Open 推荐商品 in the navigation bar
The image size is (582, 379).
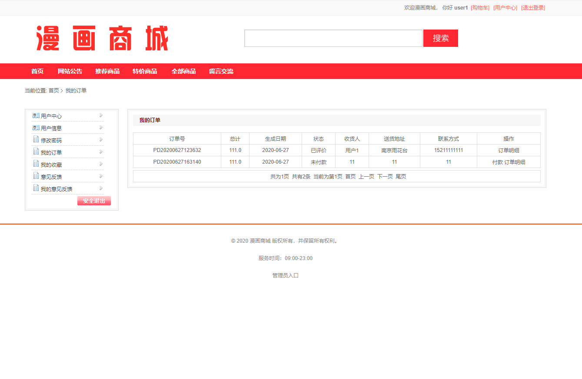(107, 71)
